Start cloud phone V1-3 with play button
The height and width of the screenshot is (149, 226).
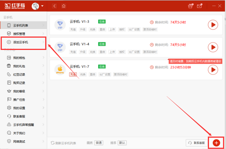[213, 25]
